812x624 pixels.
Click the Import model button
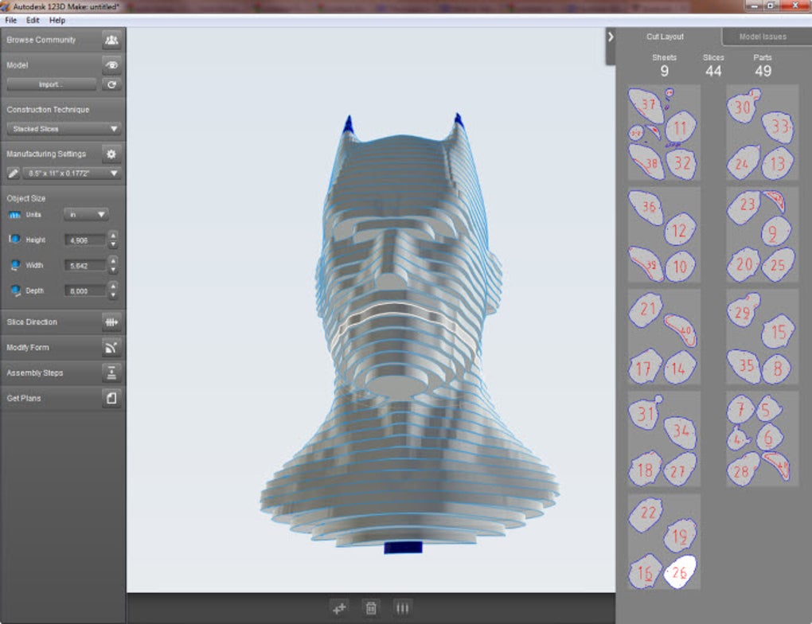click(x=51, y=84)
